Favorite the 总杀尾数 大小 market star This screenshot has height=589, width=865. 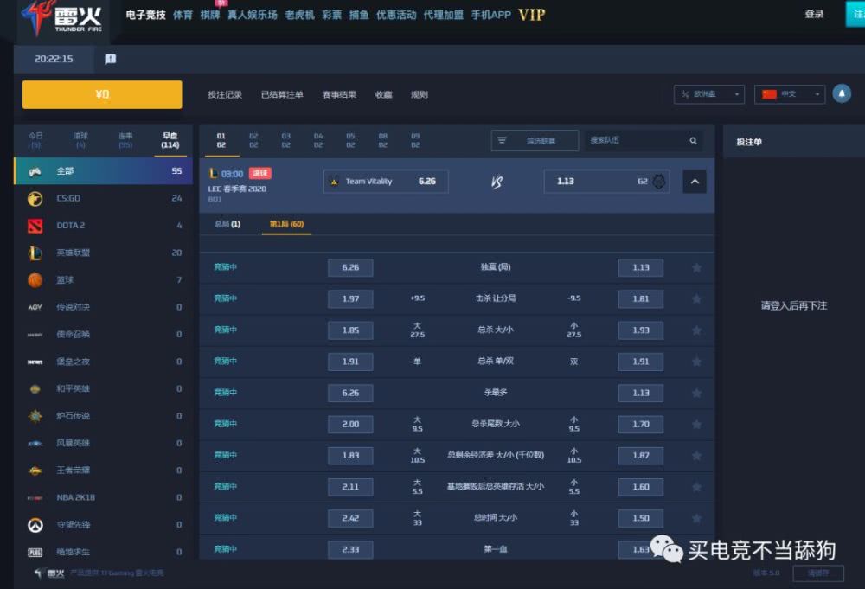click(x=696, y=425)
